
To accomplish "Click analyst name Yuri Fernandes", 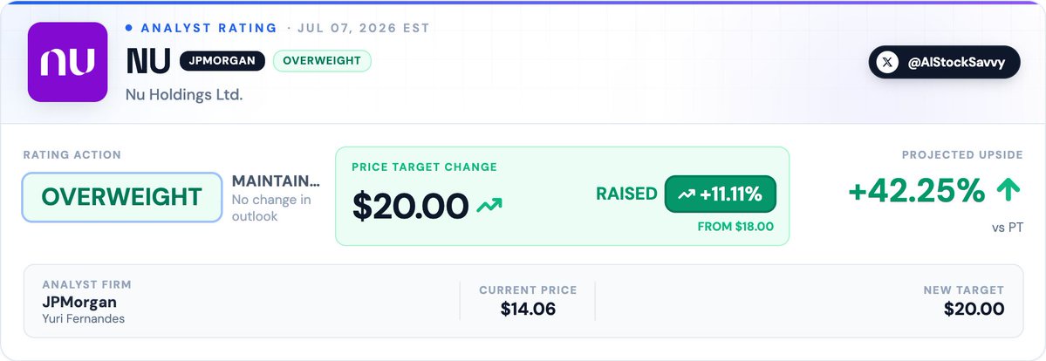I will click(84, 318).
